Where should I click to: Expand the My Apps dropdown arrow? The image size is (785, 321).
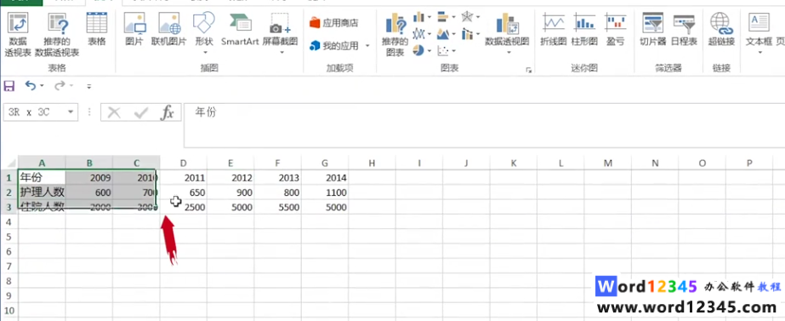pos(367,46)
